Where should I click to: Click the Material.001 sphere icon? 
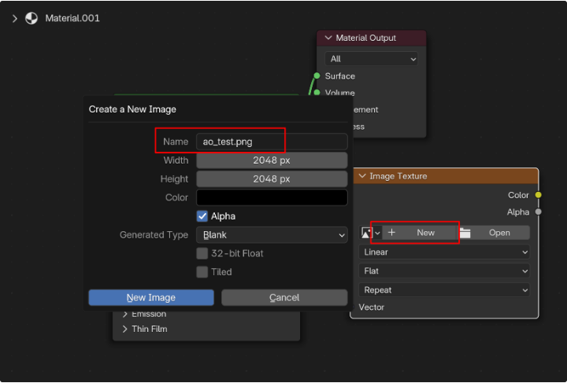pyautogui.click(x=31, y=18)
